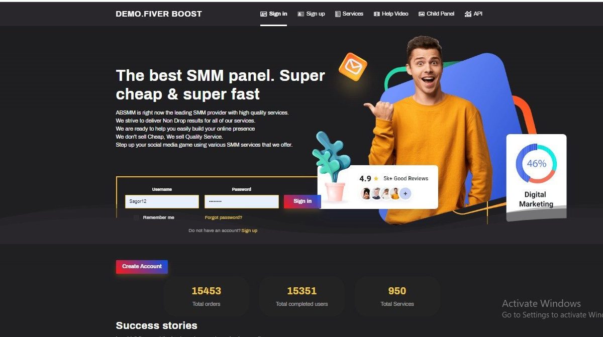Open the Help Video menu item
603x337 pixels.
tap(391, 14)
